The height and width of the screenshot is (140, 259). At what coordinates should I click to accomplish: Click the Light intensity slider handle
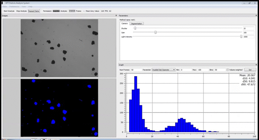(x=241, y=37)
